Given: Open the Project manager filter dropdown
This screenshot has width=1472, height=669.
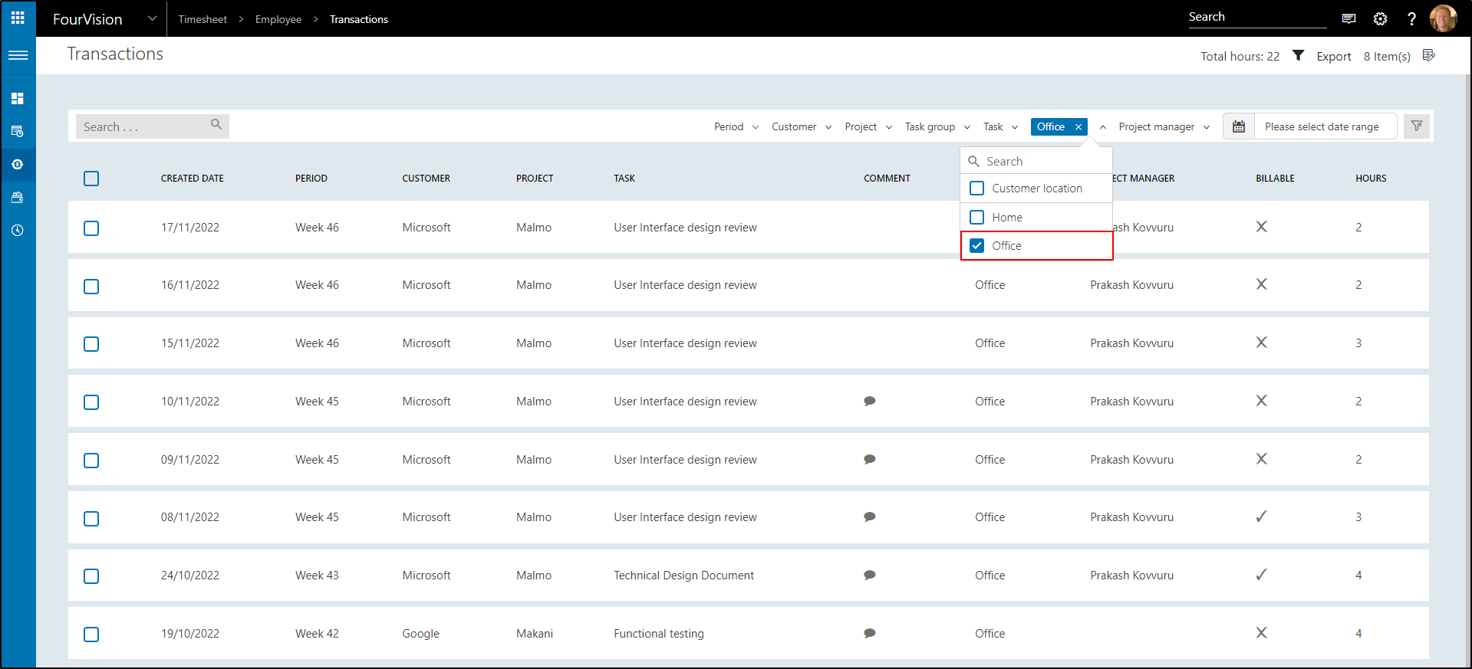Looking at the screenshot, I should (x=1164, y=127).
